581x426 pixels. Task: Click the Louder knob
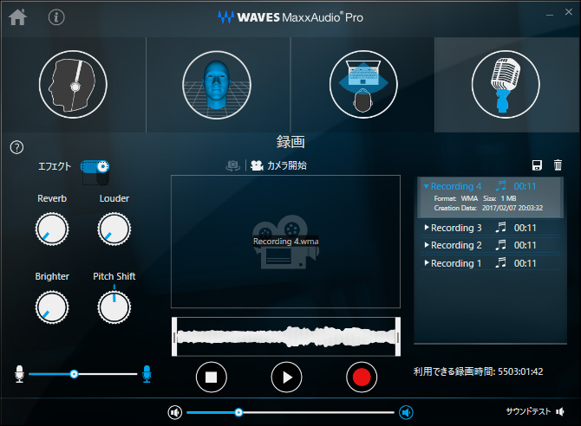(114, 229)
